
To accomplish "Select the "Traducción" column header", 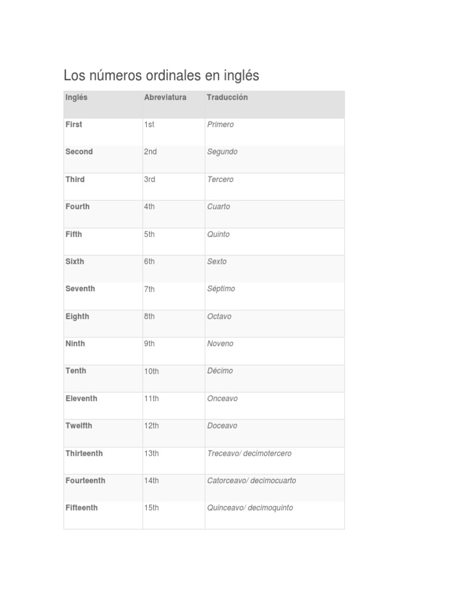I will click(227, 97).
